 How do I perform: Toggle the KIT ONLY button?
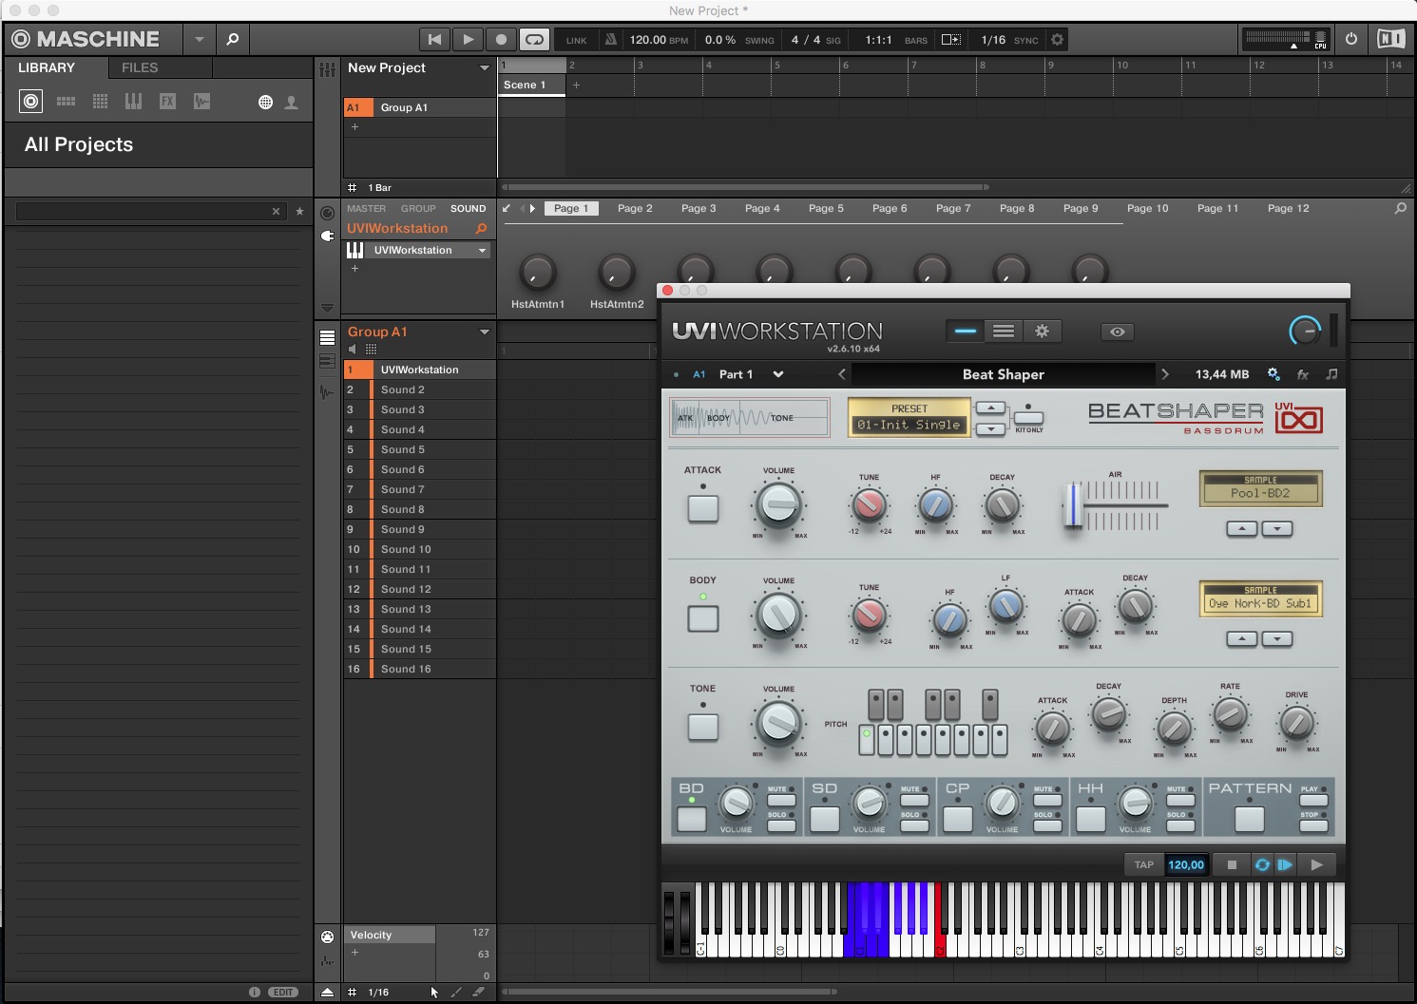[1028, 417]
